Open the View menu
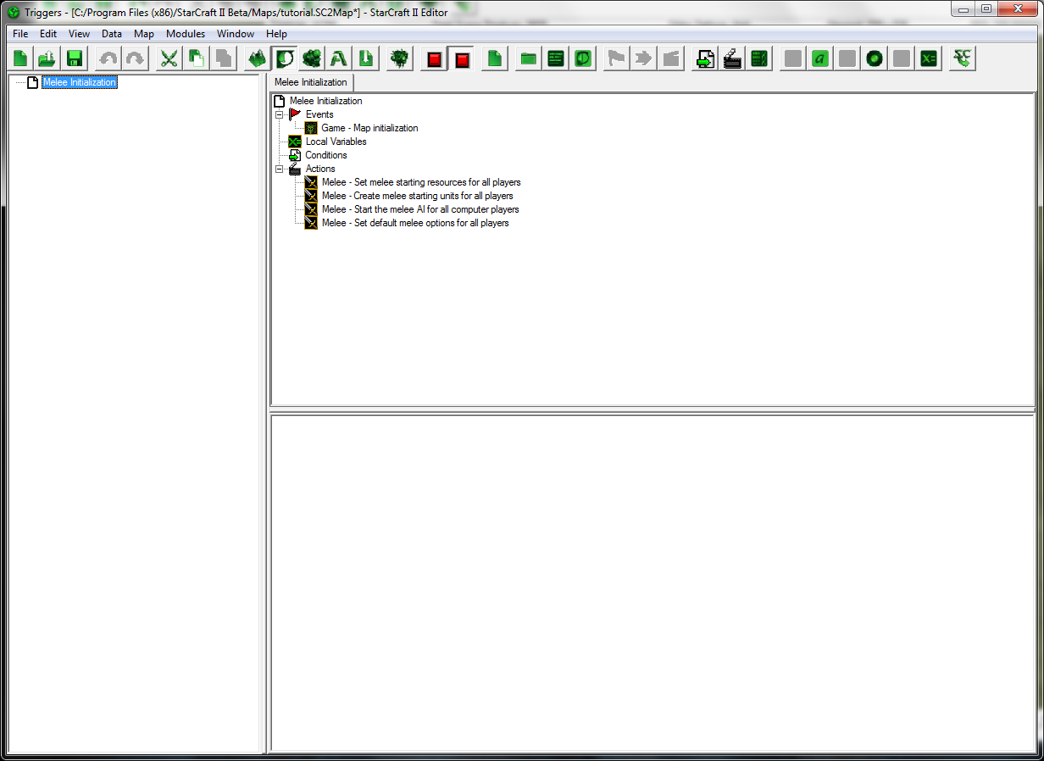The height and width of the screenshot is (761, 1044). [x=79, y=34]
